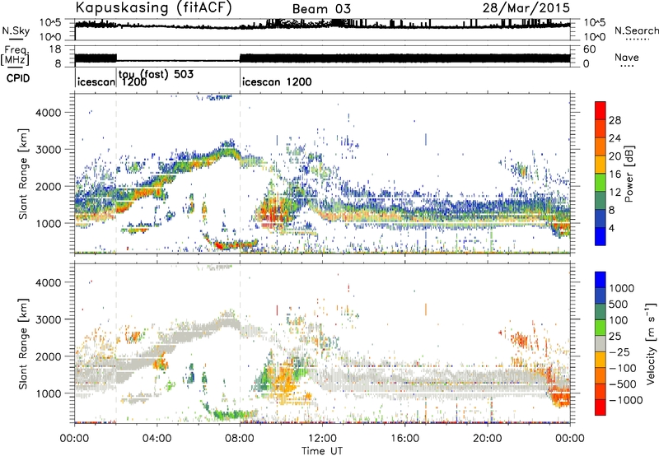
Task: Click the red bottom of the velocity colorbar
Action: click(x=601, y=407)
